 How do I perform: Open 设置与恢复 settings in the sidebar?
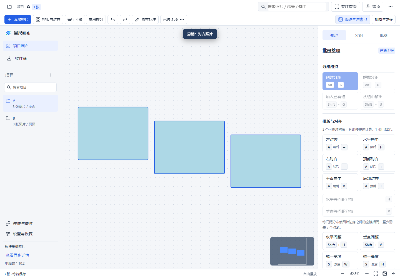[x=31, y=234]
